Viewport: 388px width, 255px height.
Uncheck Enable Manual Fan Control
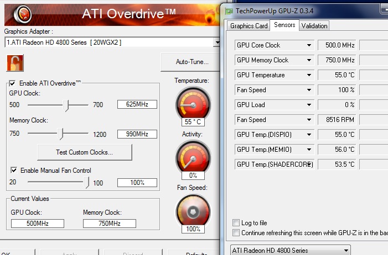14,170
